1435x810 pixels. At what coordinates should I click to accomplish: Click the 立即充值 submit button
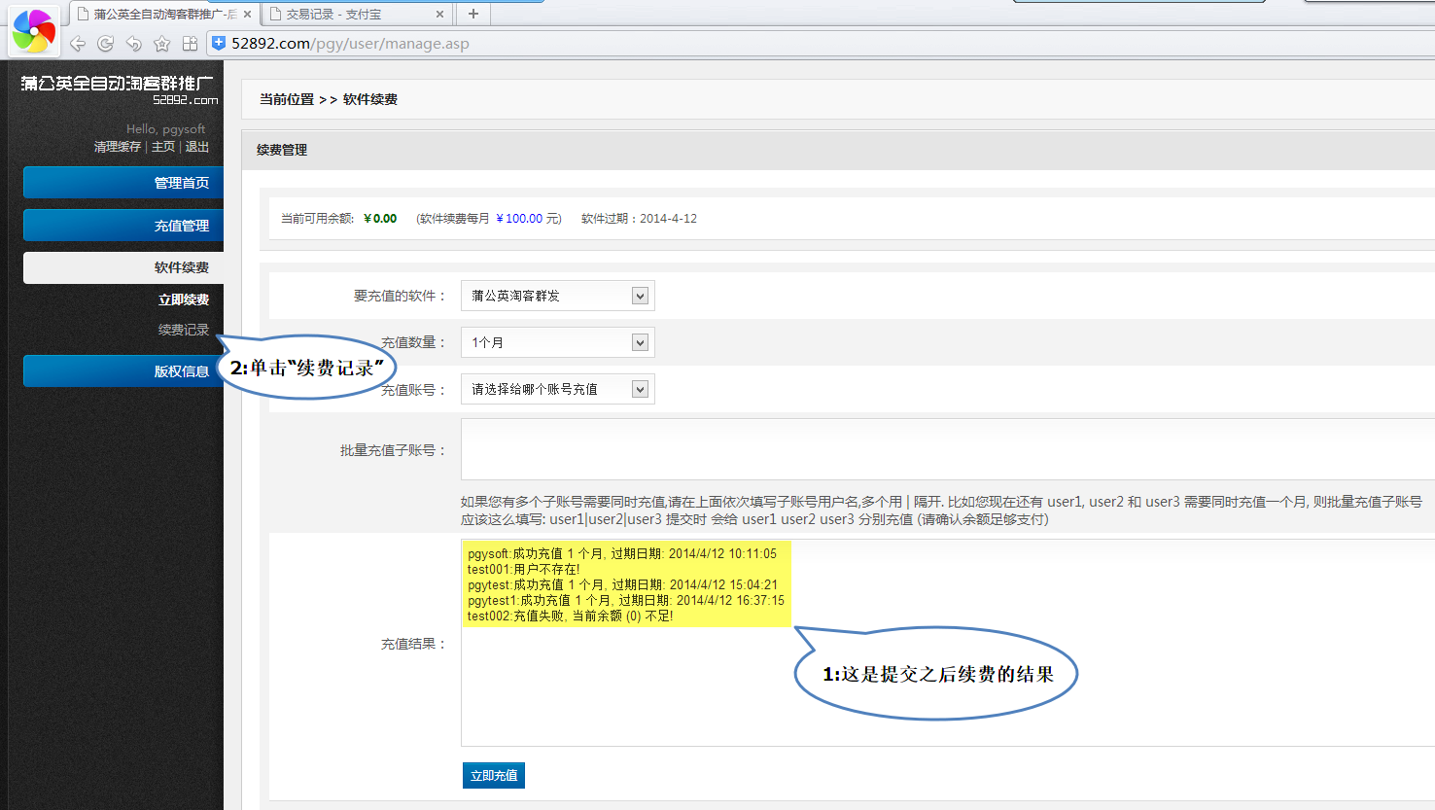494,776
